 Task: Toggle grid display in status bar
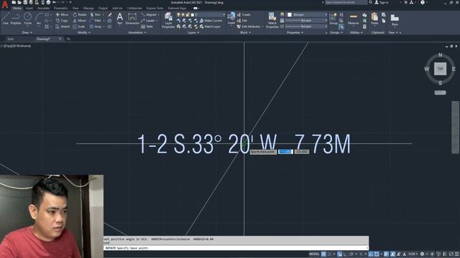point(323,254)
